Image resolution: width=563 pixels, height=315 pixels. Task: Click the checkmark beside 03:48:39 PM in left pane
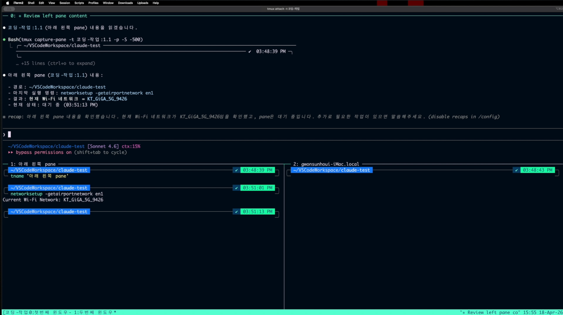236,170
